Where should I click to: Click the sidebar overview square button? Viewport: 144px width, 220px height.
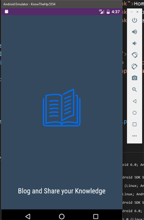click(135, 124)
